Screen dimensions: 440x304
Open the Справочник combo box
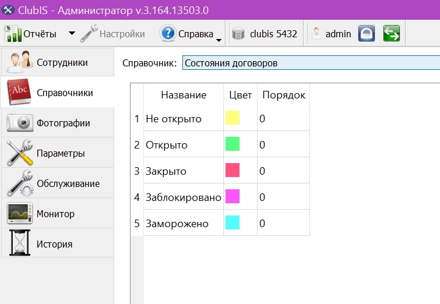[311, 63]
